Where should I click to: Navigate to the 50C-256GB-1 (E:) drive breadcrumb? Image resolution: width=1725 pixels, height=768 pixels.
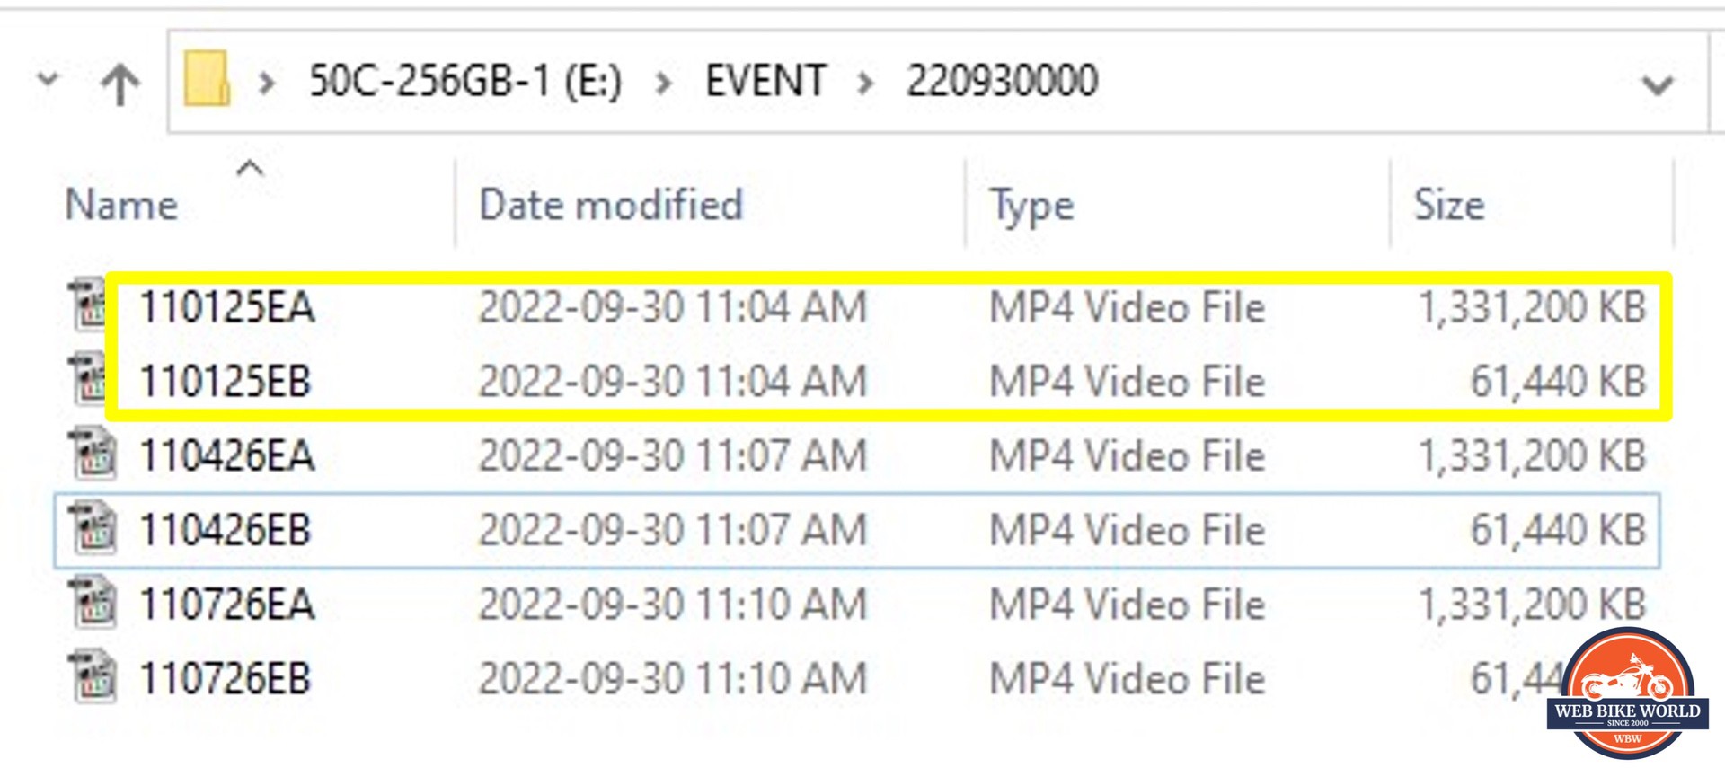click(x=465, y=81)
